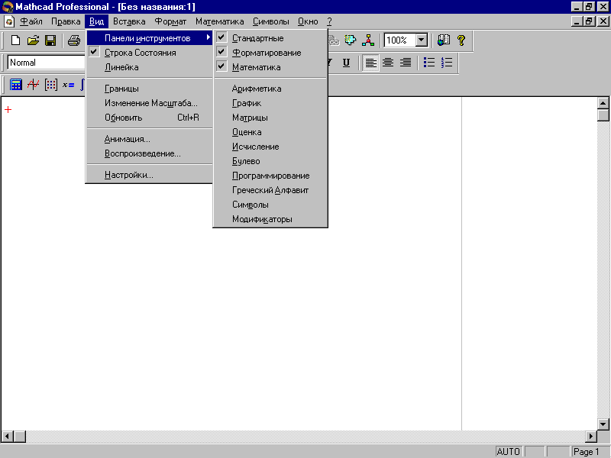
Task: Toggle Строка Состояния status bar
Action: tap(149, 53)
